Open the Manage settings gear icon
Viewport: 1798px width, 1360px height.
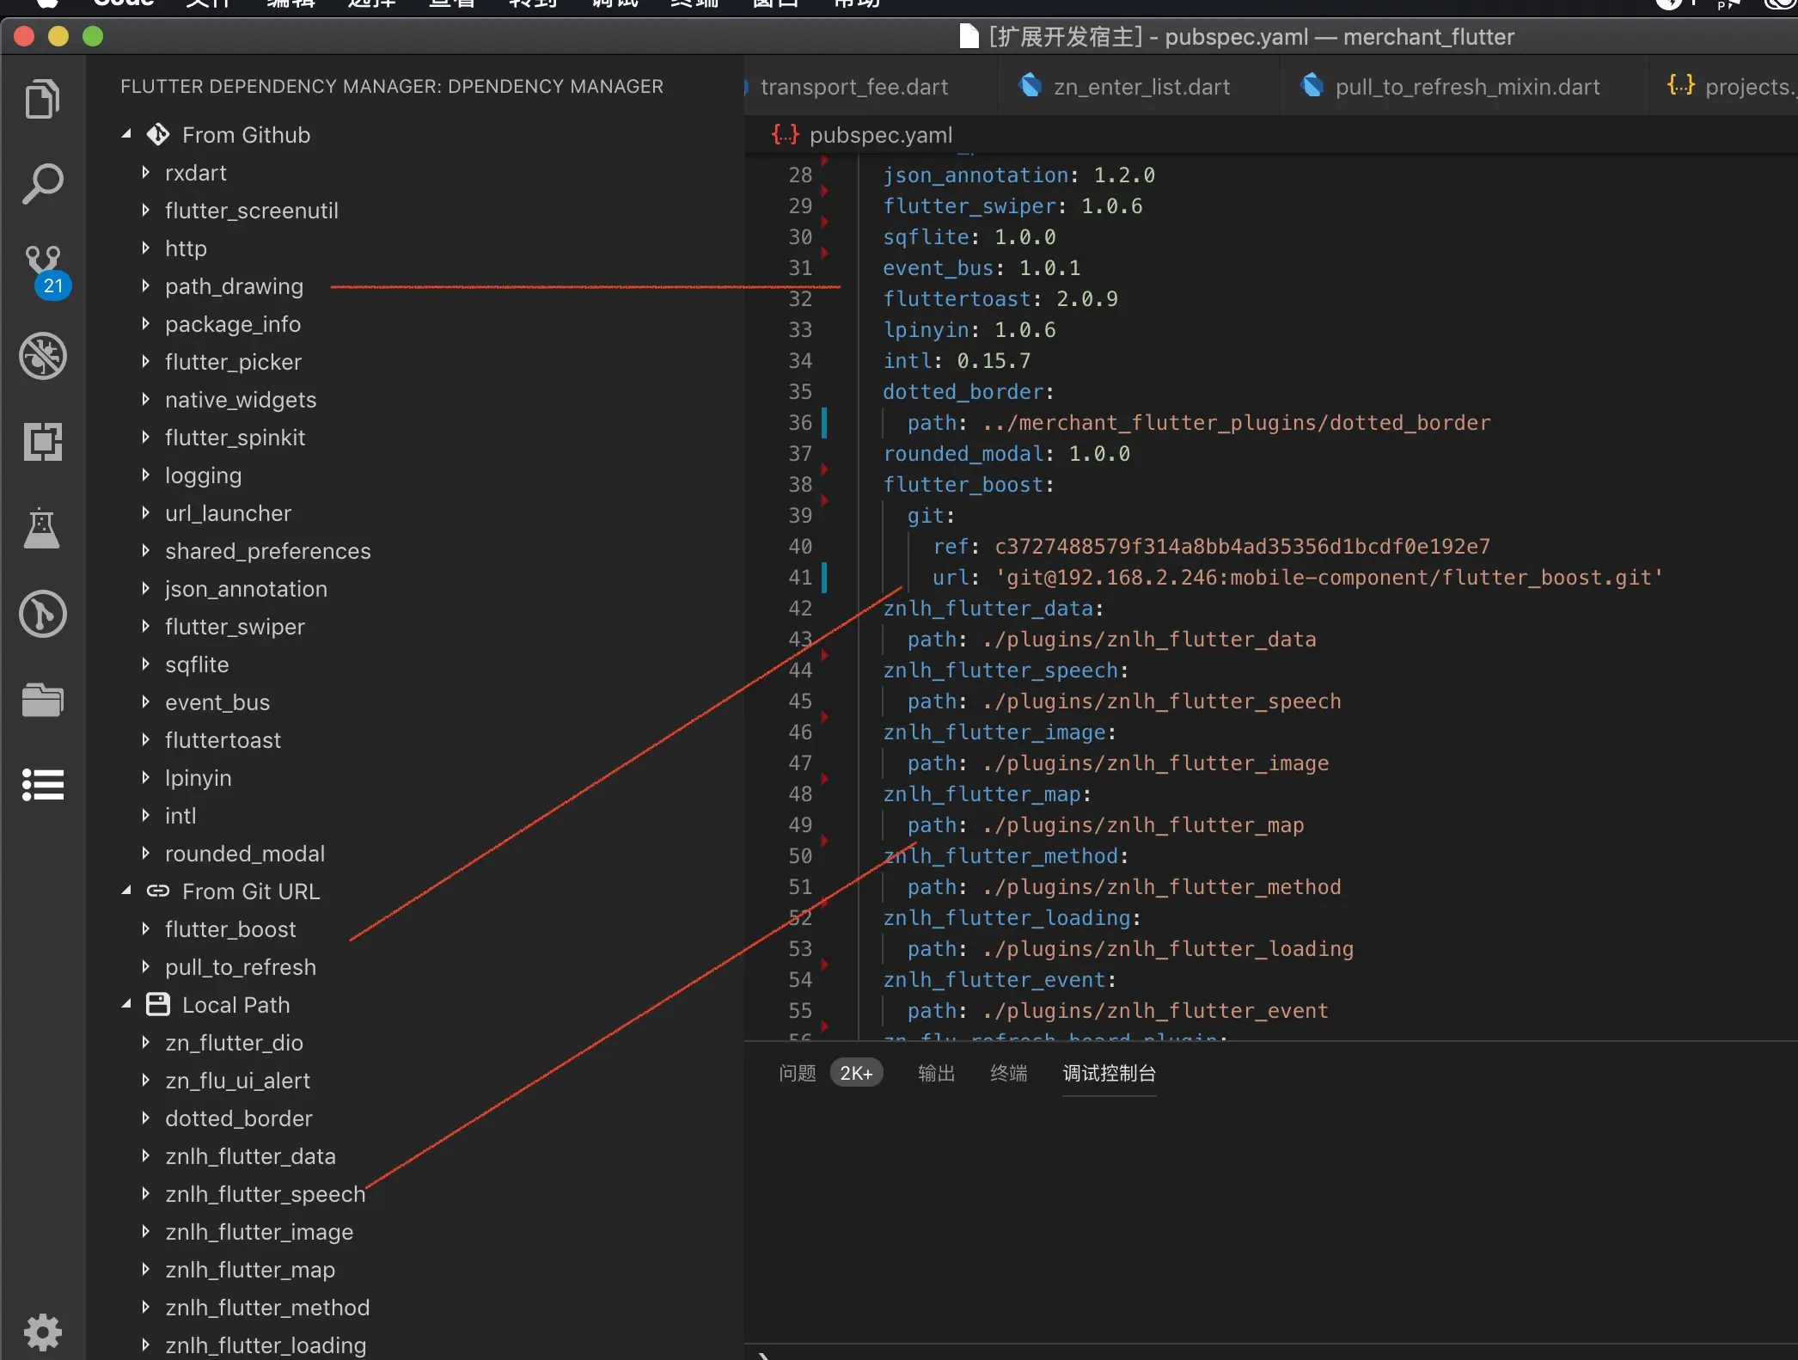coord(42,1332)
